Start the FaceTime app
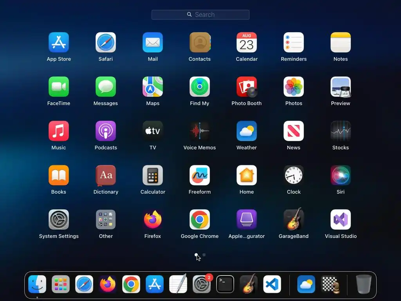Viewport: 401px width, 301px height. (x=59, y=87)
